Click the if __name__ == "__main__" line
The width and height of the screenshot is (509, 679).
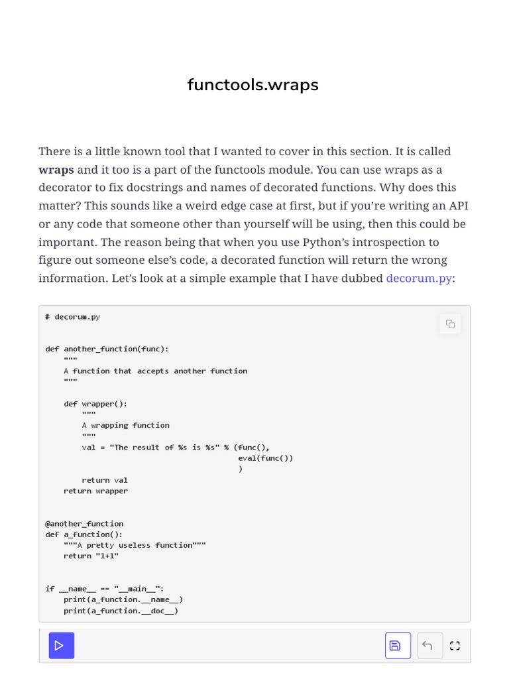click(x=104, y=589)
